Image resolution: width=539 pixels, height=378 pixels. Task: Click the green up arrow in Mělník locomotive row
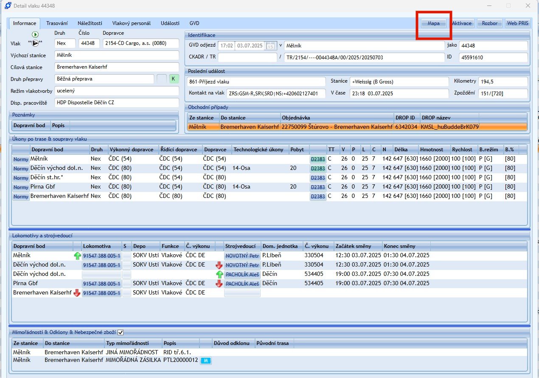click(77, 256)
